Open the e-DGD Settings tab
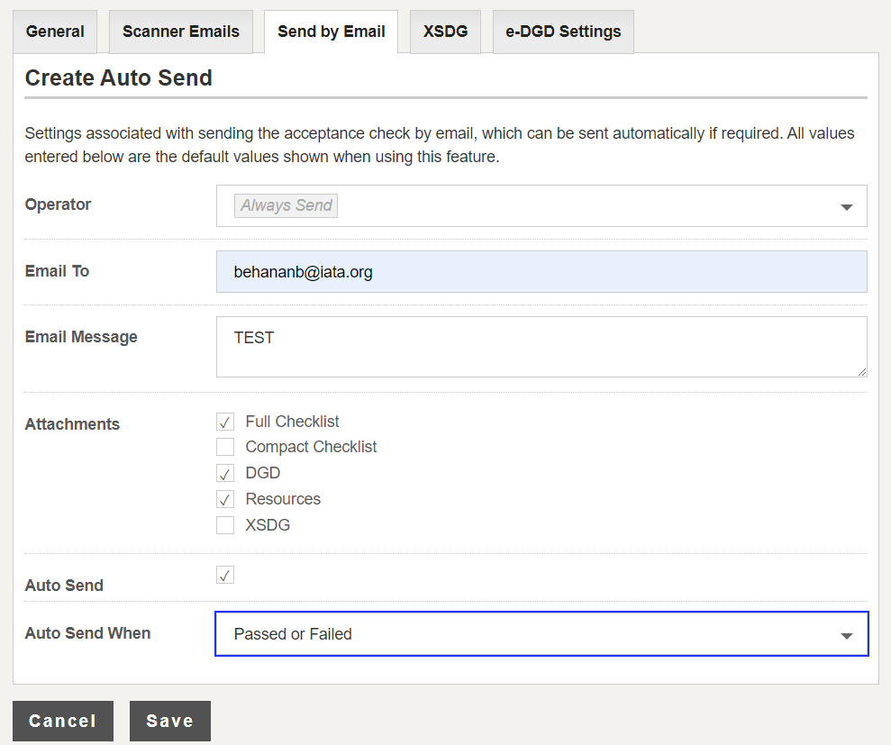The width and height of the screenshot is (891, 745). 563,32
